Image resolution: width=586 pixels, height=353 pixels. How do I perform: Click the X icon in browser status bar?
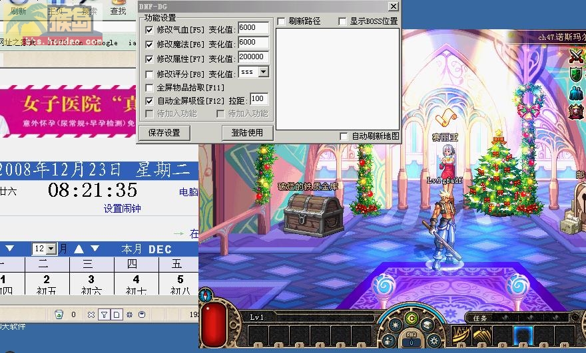91,314
